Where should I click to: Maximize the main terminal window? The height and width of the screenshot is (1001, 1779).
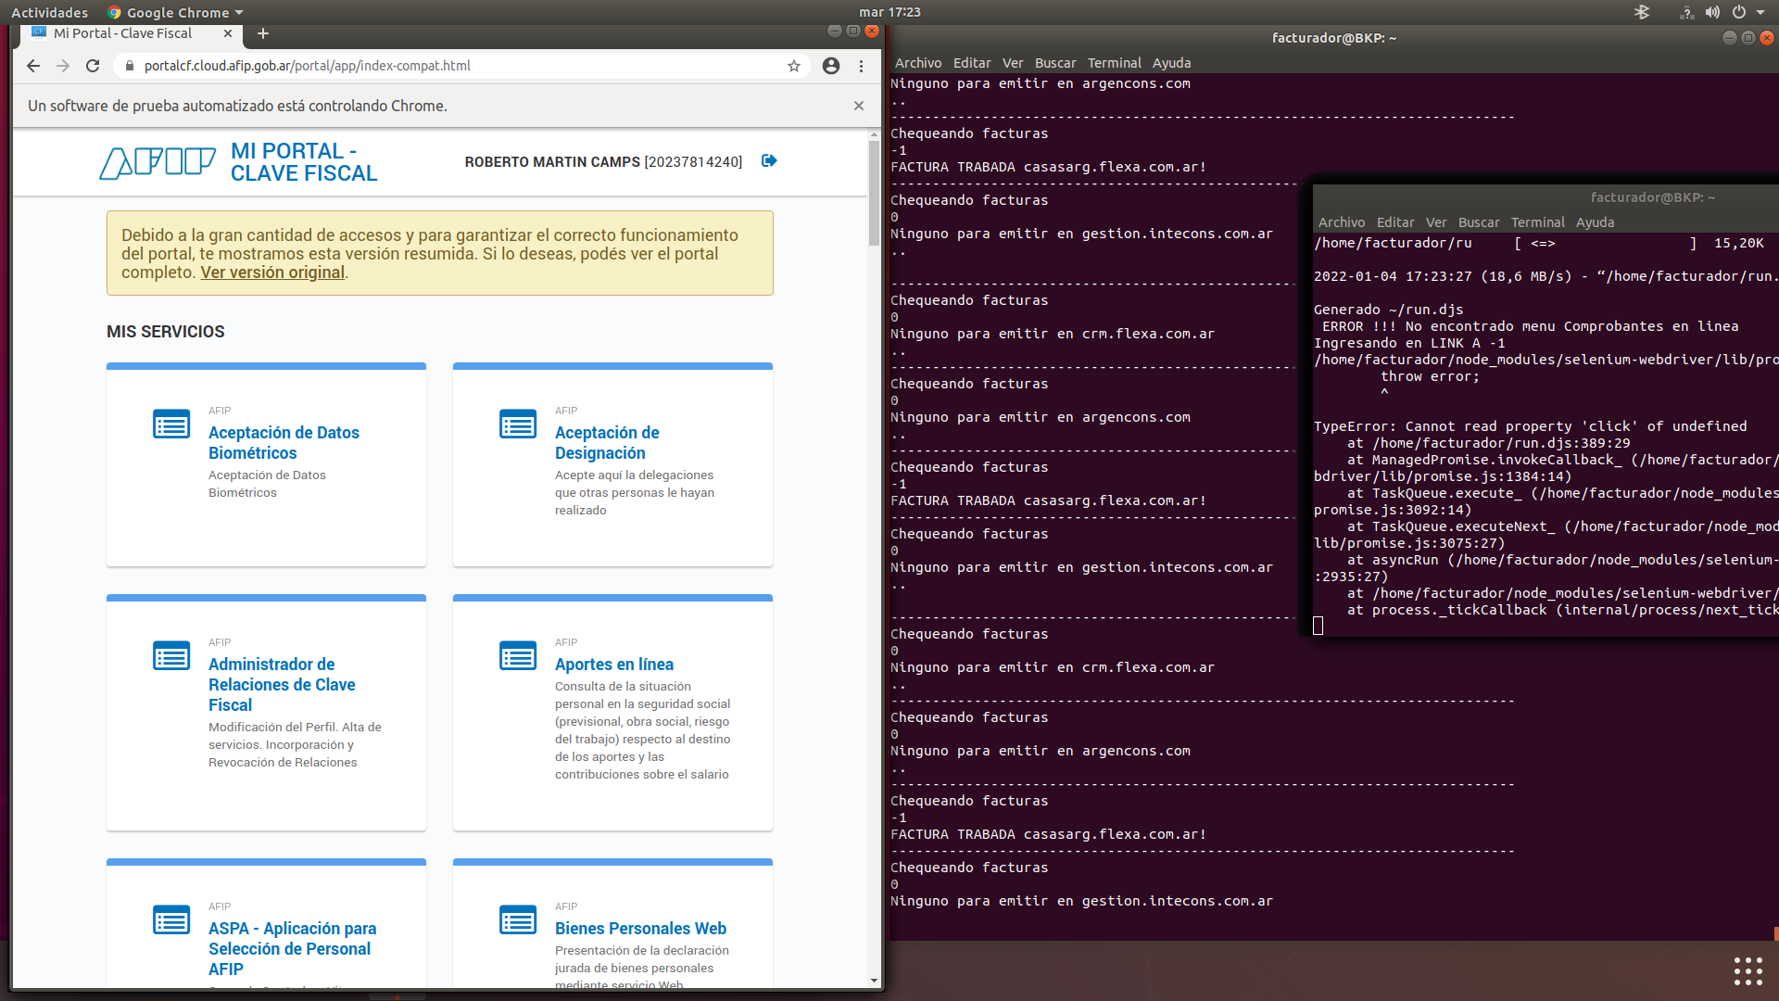(x=1748, y=38)
